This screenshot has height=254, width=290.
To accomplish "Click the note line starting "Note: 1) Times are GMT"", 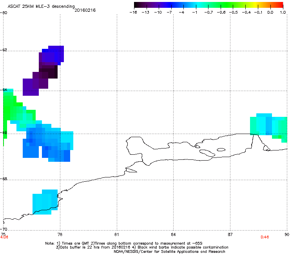I will tap(124, 243).
